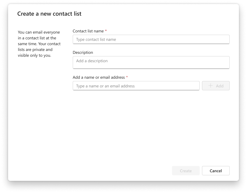The height and width of the screenshot is (193, 247).
Task: Click the disabled Create button
Action: tap(186, 171)
